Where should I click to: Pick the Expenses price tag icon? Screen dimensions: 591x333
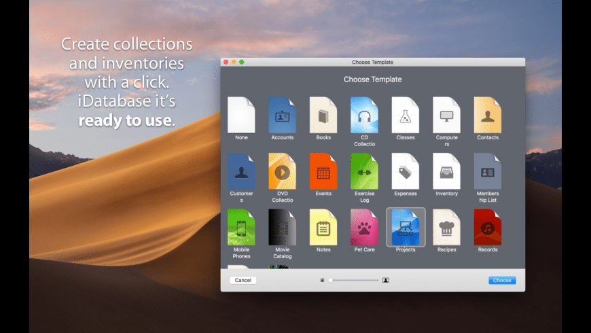pos(406,171)
